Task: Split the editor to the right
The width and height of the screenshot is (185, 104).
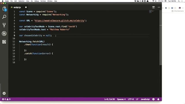Action: [153, 7]
